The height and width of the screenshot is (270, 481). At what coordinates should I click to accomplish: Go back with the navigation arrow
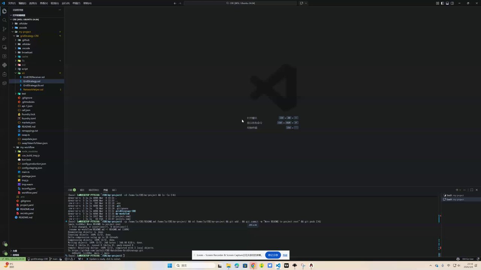[x=175, y=3]
